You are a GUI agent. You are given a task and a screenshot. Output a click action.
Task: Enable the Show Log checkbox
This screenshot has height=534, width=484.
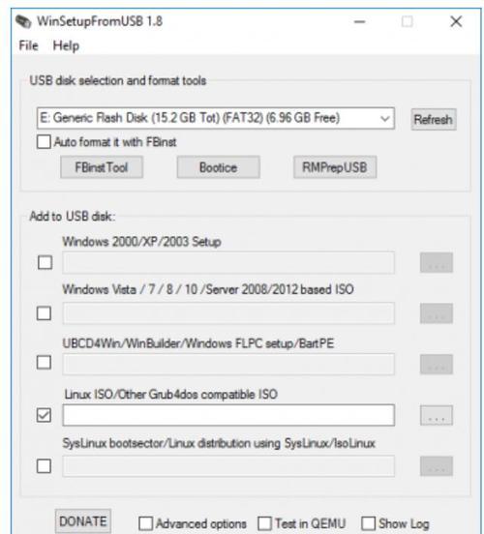tap(369, 523)
